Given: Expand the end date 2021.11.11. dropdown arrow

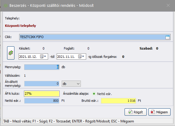Looking at the screenshot, I should click(x=83, y=56).
